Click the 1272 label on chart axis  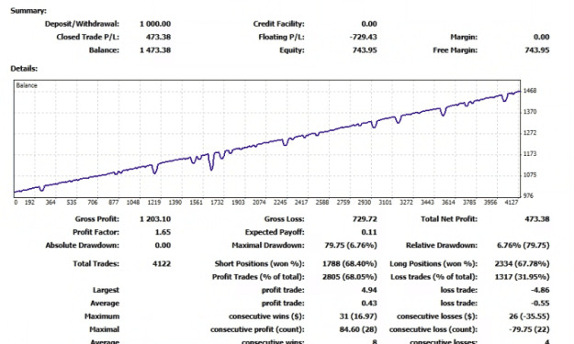(530, 133)
